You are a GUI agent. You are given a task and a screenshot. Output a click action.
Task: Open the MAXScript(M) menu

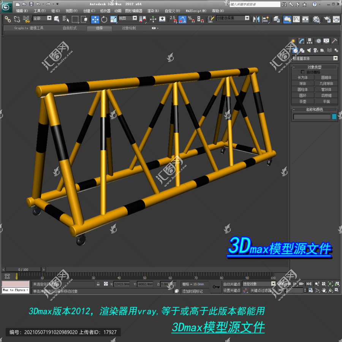click(x=196, y=11)
